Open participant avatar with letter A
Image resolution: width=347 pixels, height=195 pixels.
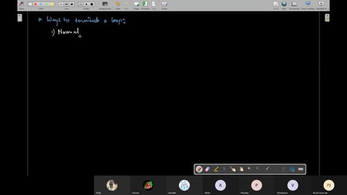(221, 185)
